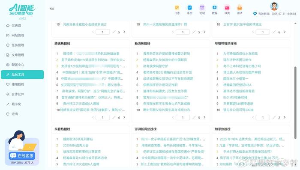Click the page number field of 哔哩哔哩热搜榜

click(263, 117)
